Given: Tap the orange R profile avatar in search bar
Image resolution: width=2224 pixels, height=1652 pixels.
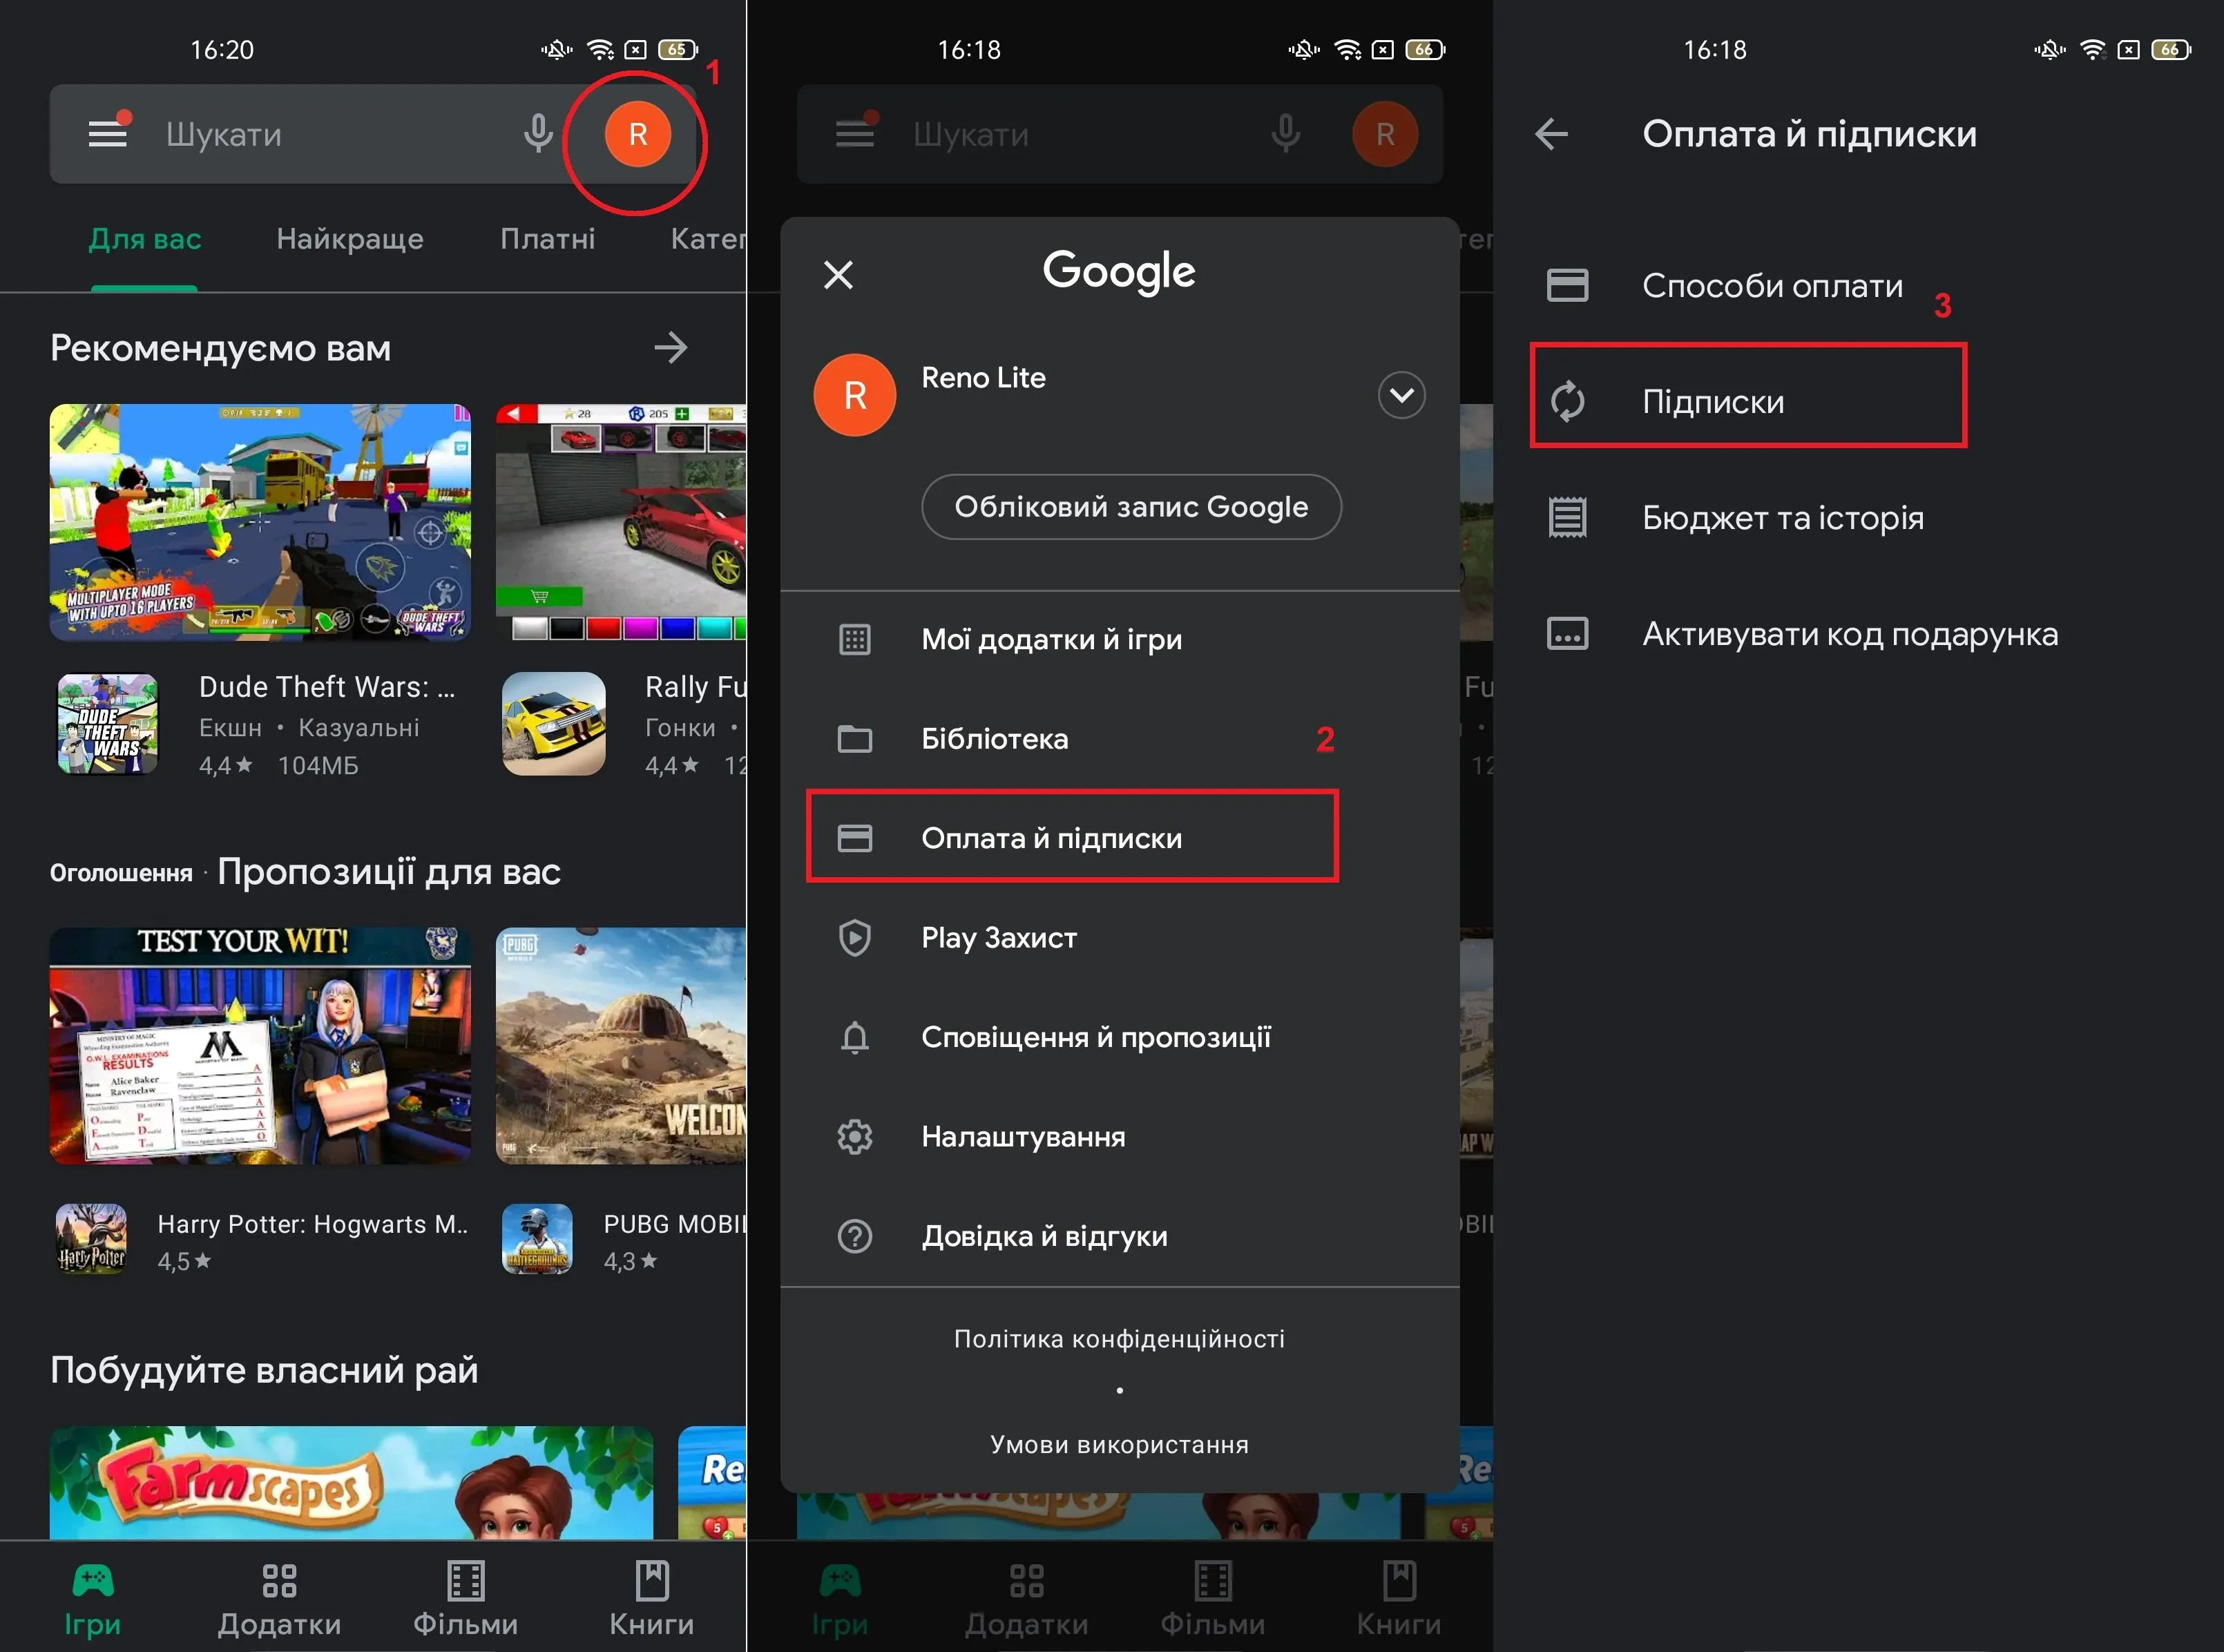Looking at the screenshot, I should tap(637, 134).
